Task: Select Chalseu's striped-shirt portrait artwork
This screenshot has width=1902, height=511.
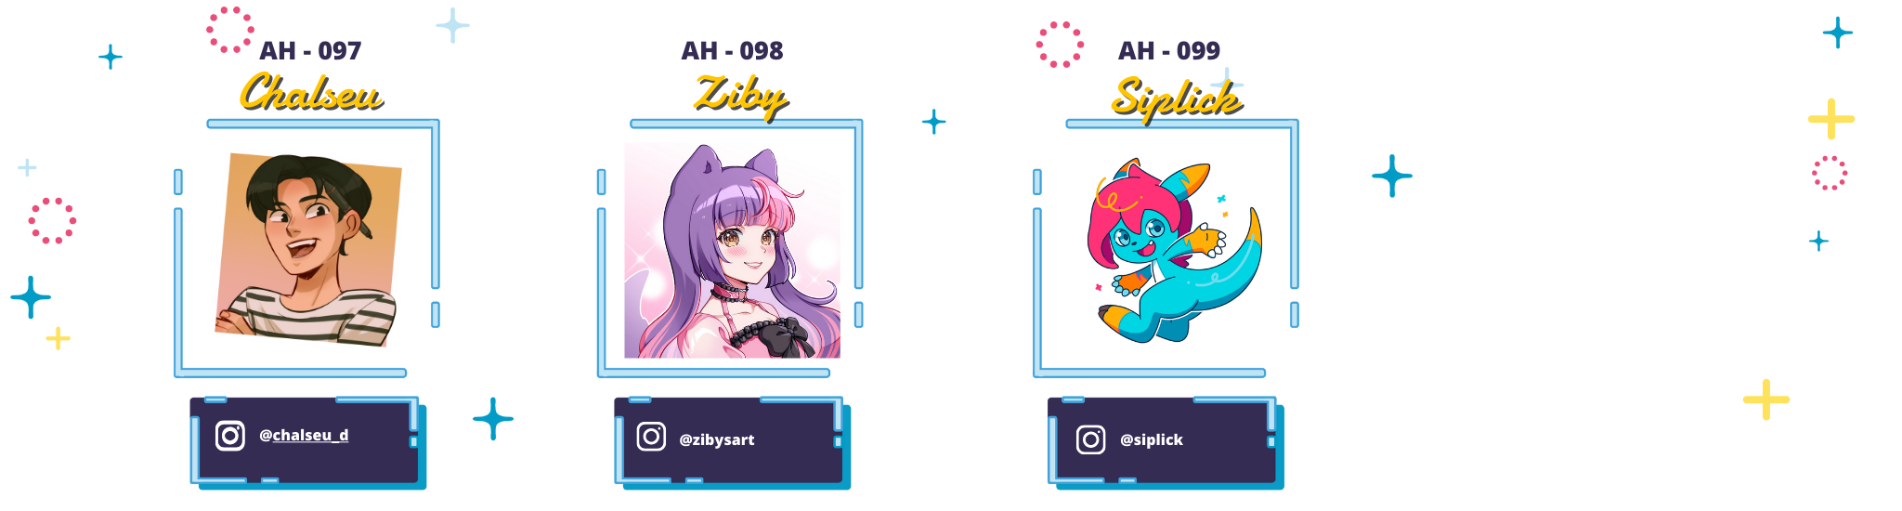Action: tap(308, 249)
